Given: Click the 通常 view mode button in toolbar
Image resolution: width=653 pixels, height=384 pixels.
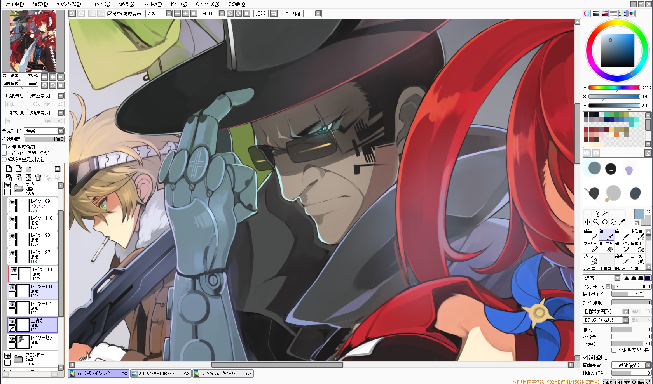Looking at the screenshot, I should [260, 14].
